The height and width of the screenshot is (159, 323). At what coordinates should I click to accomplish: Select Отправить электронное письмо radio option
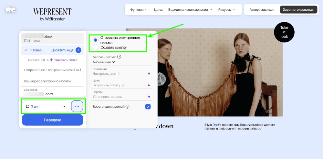[95, 40]
